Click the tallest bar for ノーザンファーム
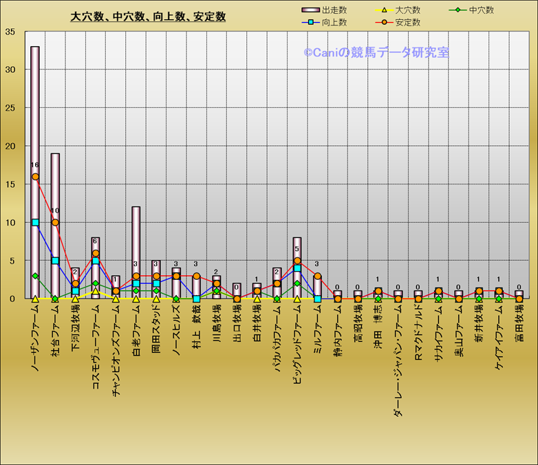Image resolution: width=538 pixels, height=465 pixels. click(35, 103)
